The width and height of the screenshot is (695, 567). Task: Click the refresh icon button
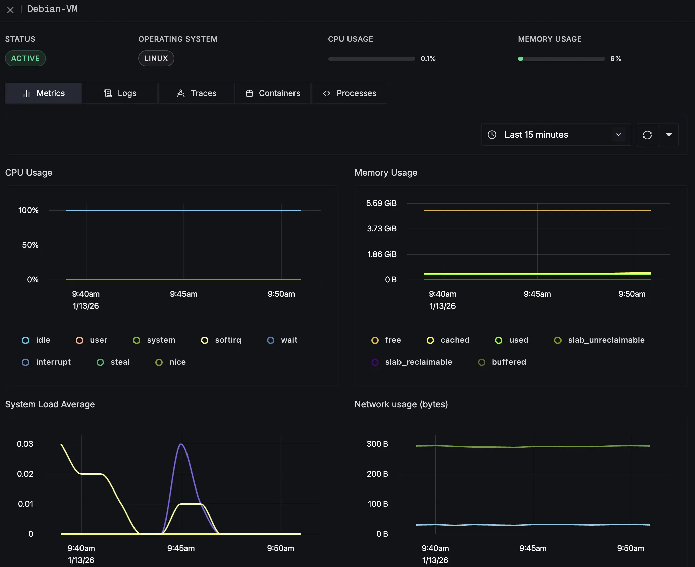(647, 135)
